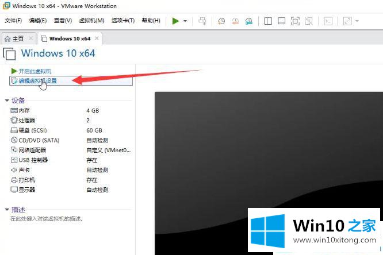Click the 主页 tab home icon
The width and height of the screenshot is (383, 255).
pyautogui.click(x=7, y=38)
